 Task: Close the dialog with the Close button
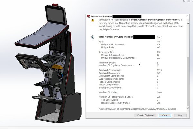165,115
